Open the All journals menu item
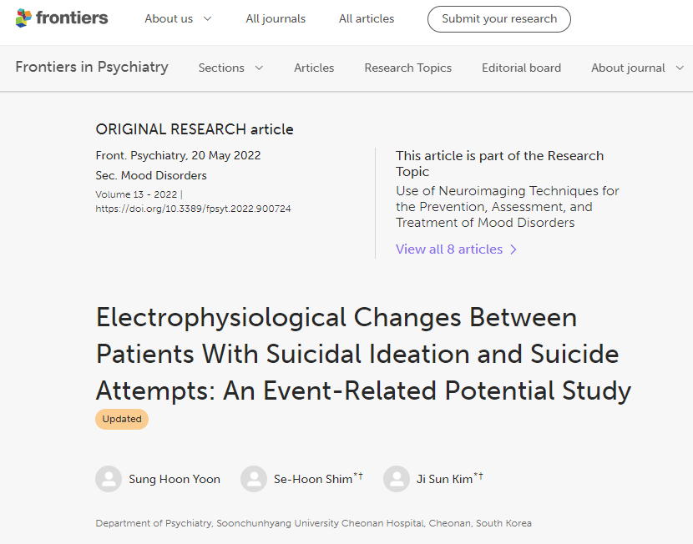This screenshot has height=544, width=693. point(276,18)
